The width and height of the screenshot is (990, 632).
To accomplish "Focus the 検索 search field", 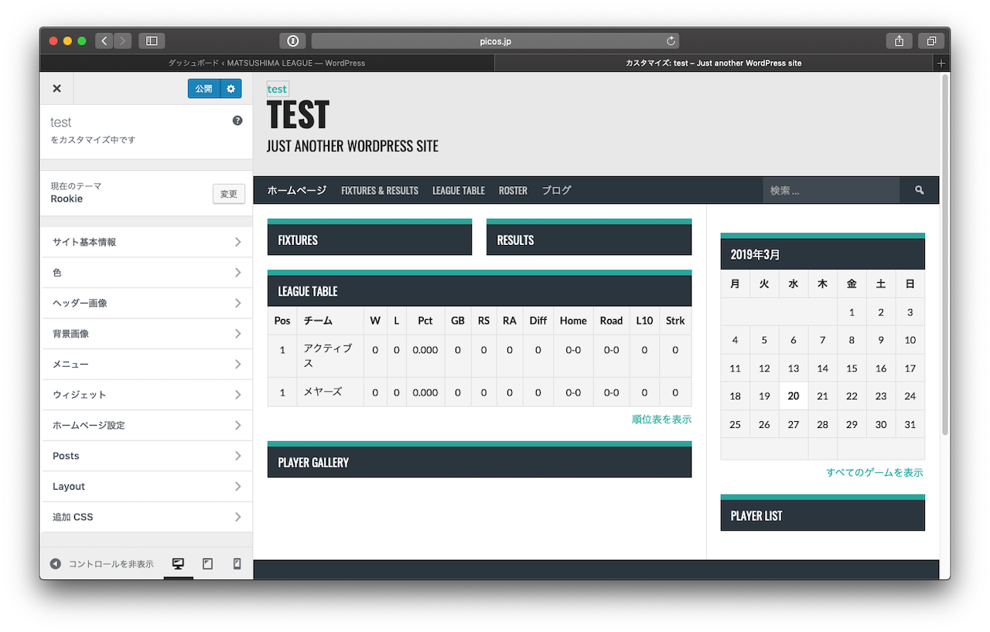I will point(831,190).
